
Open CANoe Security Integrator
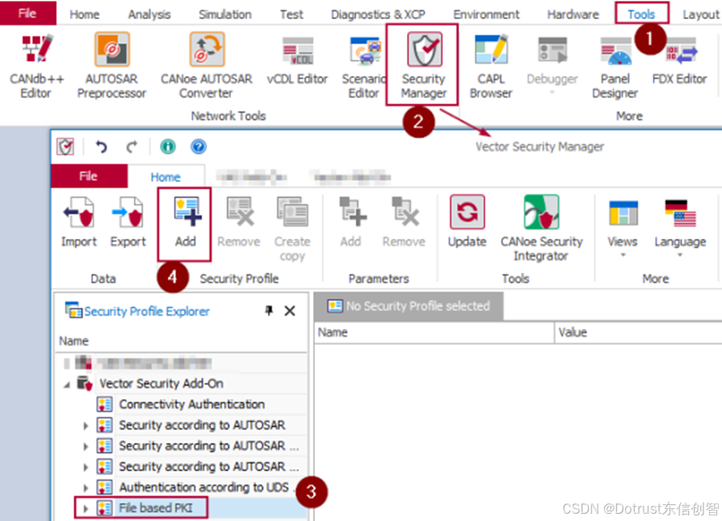(x=541, y=228)
